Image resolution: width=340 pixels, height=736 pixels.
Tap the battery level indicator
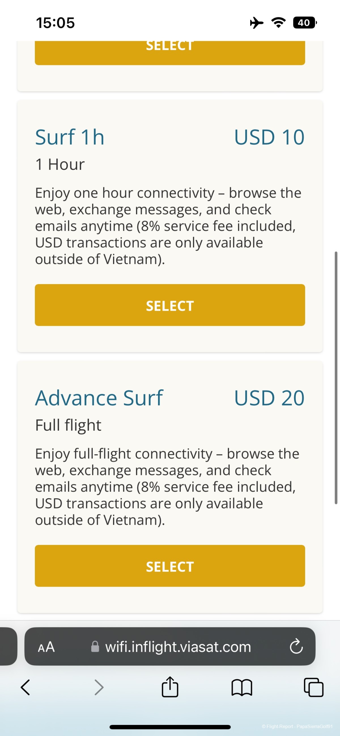[305, 23]
